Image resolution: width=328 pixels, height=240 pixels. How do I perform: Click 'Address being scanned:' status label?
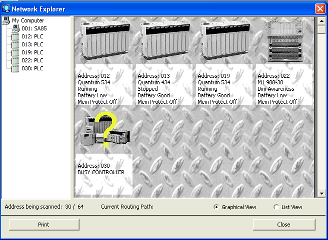pyautogui.click(x=33, y=207)
